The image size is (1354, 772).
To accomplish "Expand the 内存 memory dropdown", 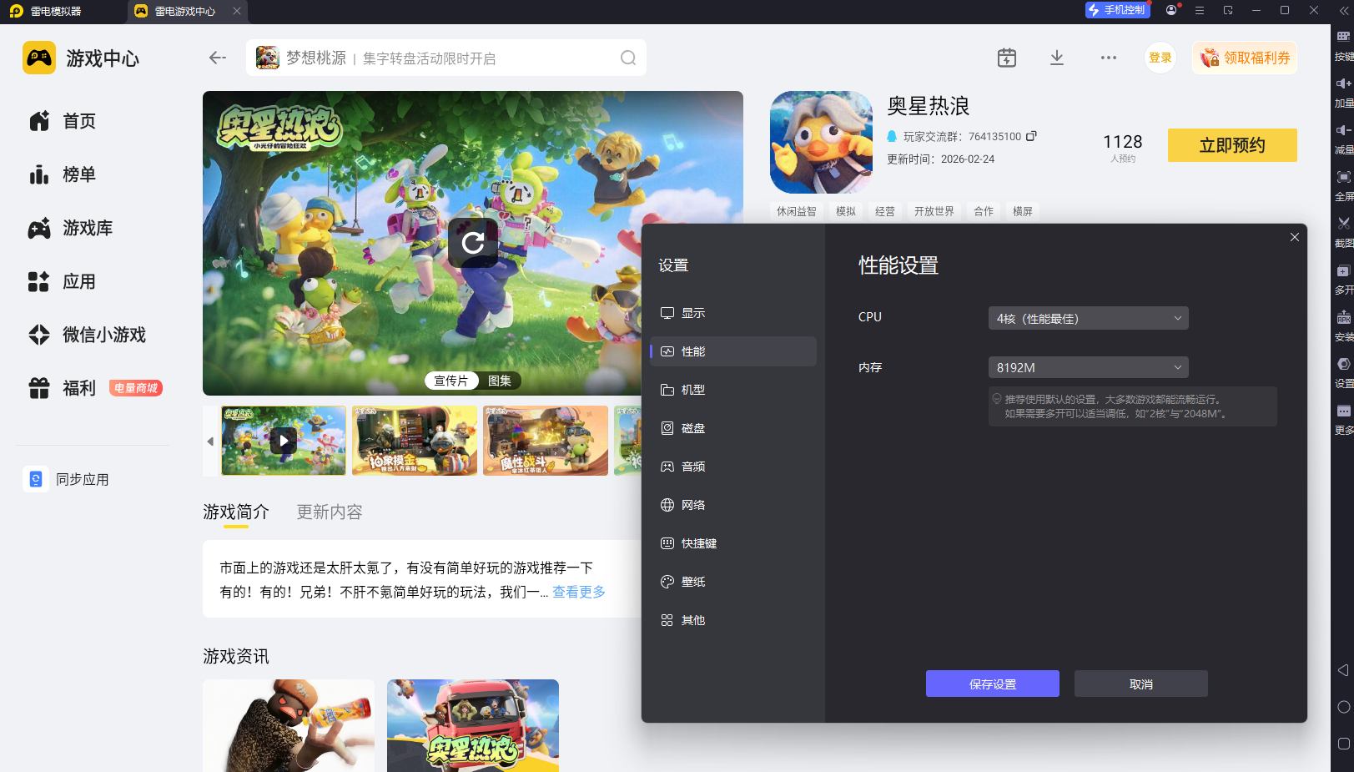I will [1088, 367].
